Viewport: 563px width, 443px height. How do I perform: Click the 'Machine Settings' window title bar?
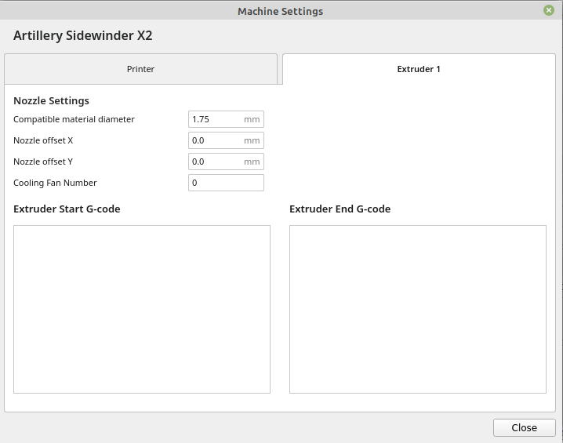[x=280, y=11]
